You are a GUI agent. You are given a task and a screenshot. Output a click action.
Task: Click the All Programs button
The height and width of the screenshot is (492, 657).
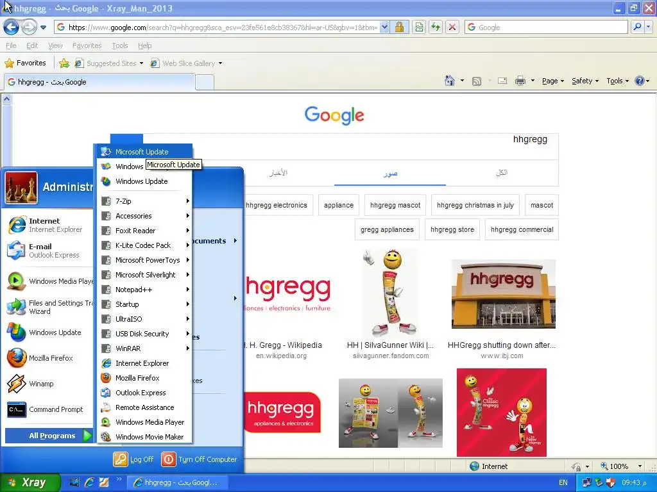tap(49, 436)
